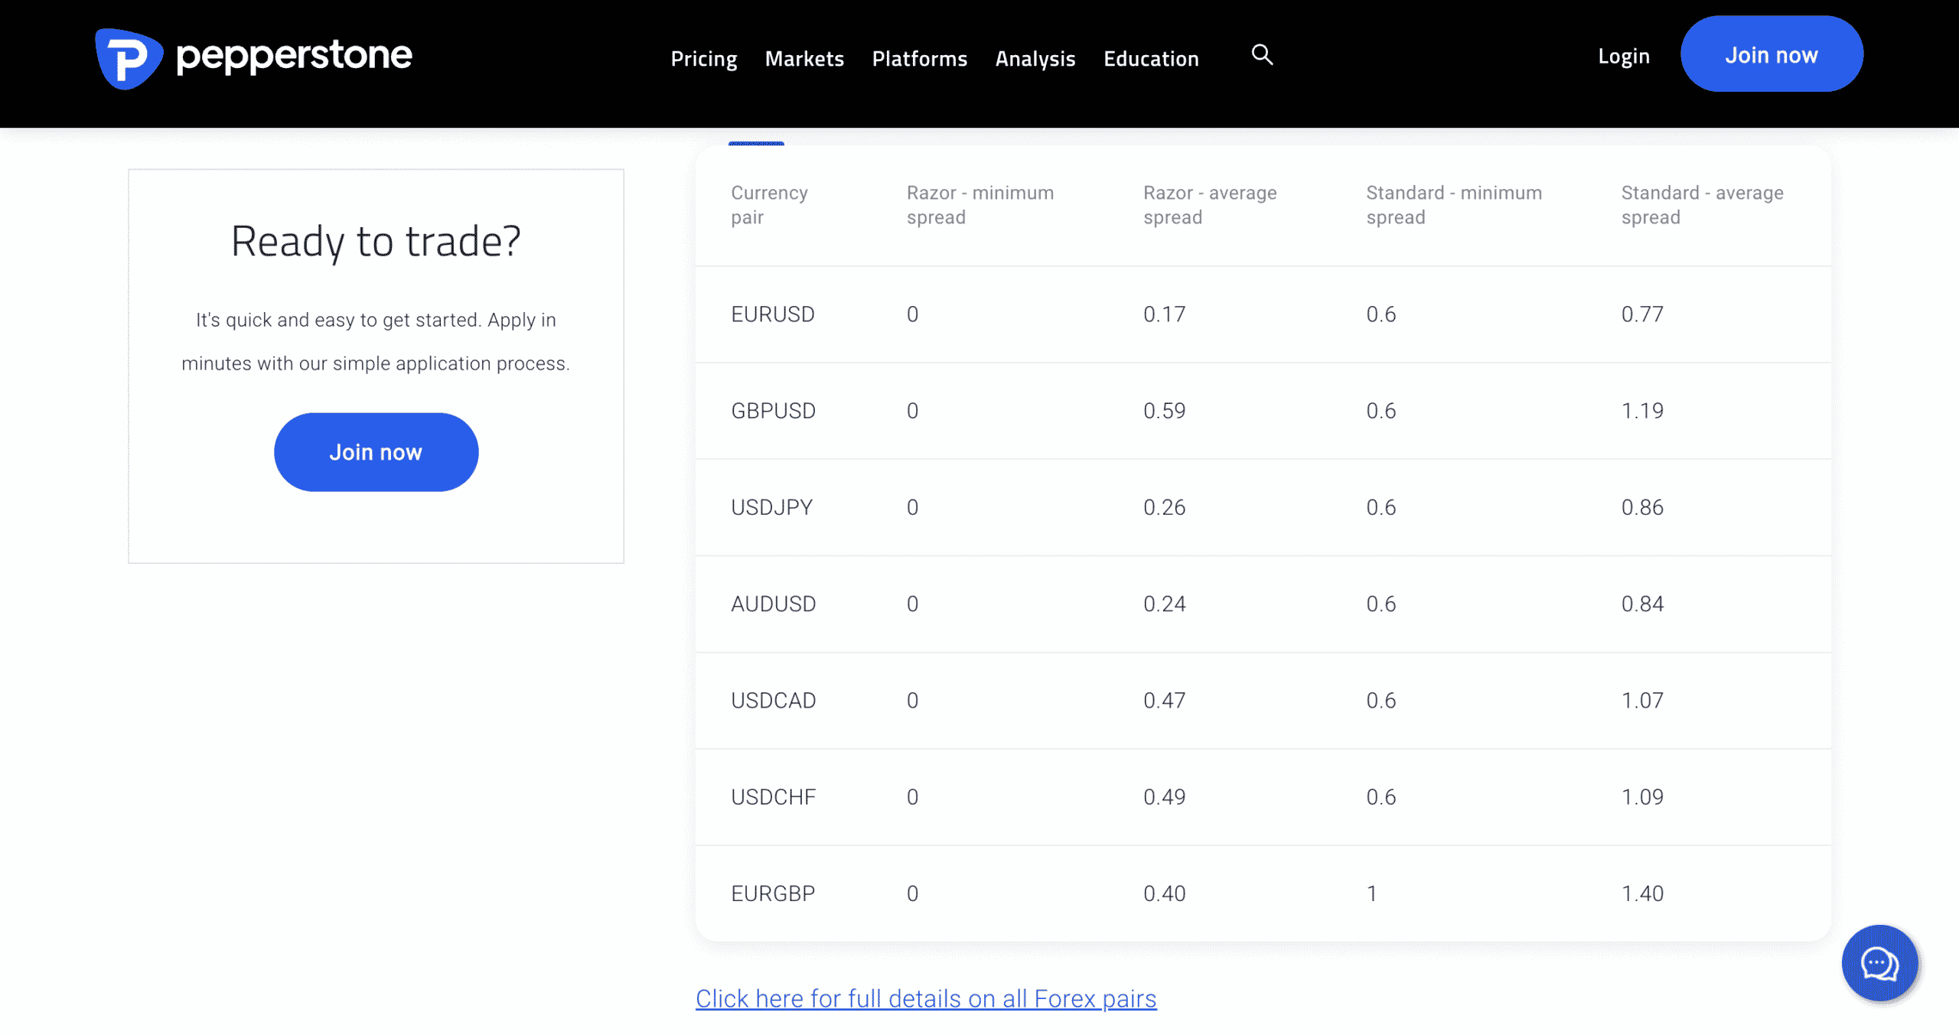Click EURGBP Razor average spread 0.40
The width and height of the screenshot is (1959, 1035).
point(1164,893)
